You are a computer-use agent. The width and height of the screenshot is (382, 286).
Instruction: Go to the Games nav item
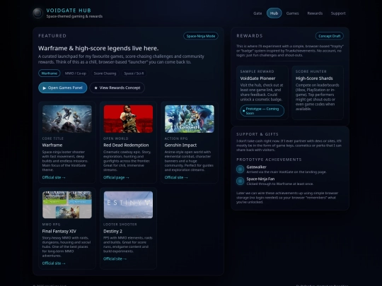292,13
